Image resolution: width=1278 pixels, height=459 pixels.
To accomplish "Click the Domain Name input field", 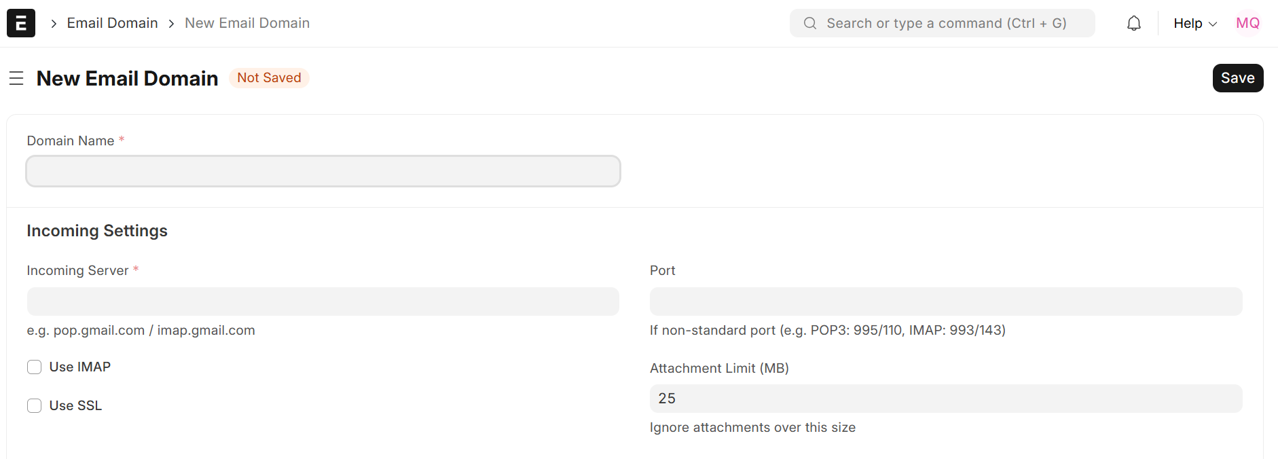I will coord(323,171).
